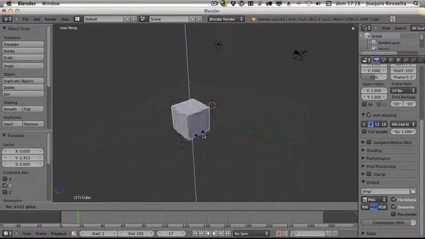This screenshot has width=425, height=239.
Task: Uncheck the File Extensions checkbox
Action: [394, 199]
